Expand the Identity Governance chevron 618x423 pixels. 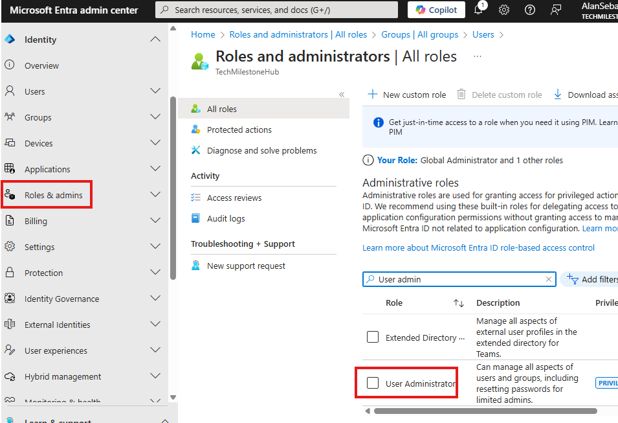point(156,298)
